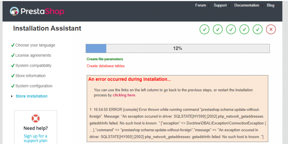Click the fourth green checkmark step circle

(244, 29)
